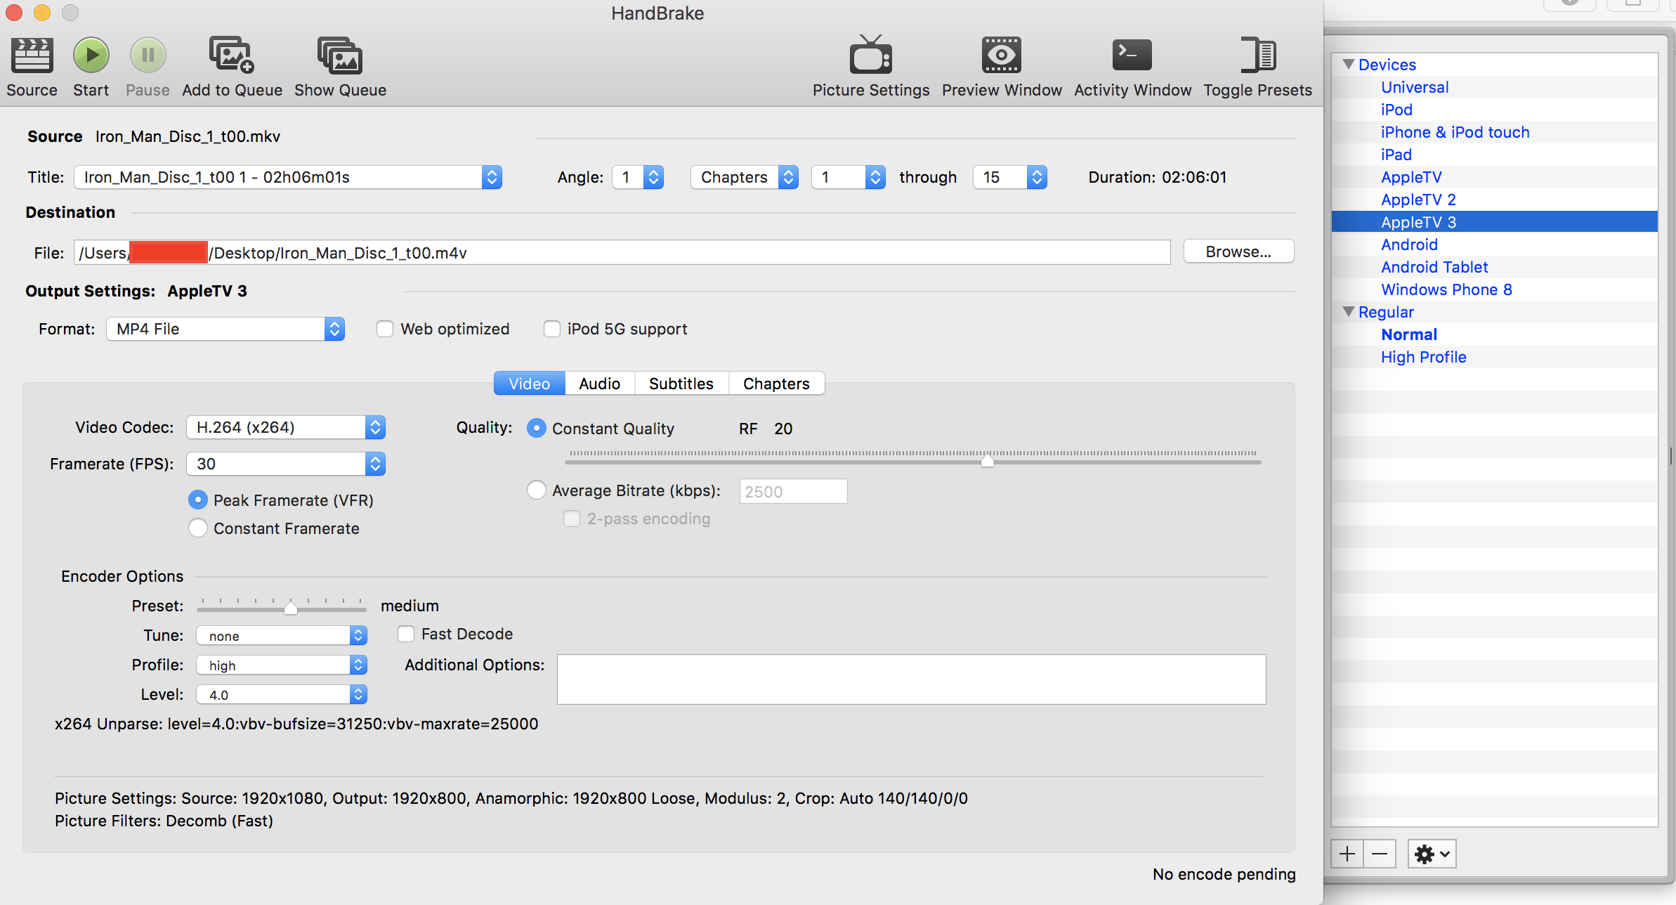Click the RF constant quality slider
The height and width of the screenshot is (905, 1676).
click(x=987, y=462)
